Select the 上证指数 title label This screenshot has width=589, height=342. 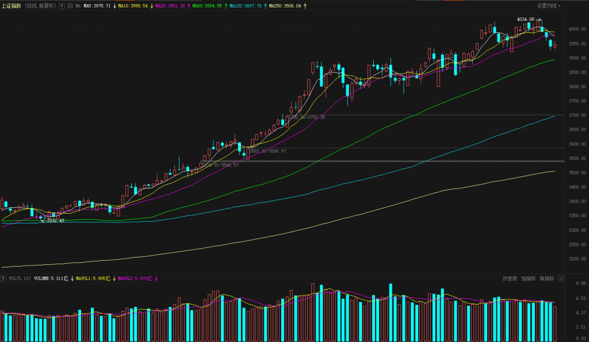point(12,6)
